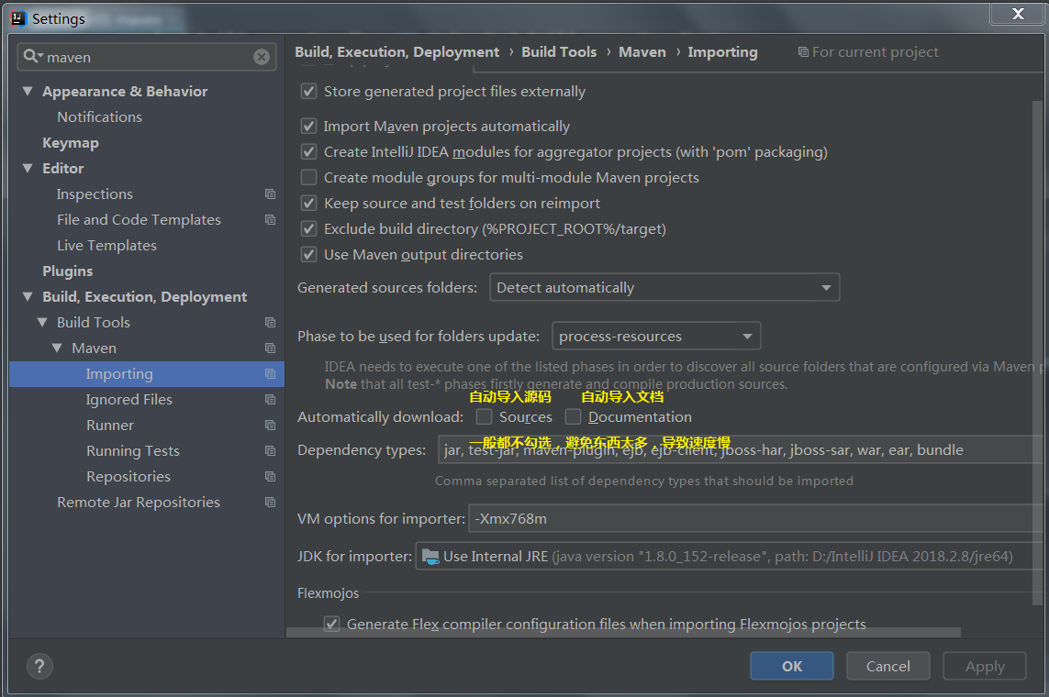Select Repositories under Maven

[x=128, y=477]
